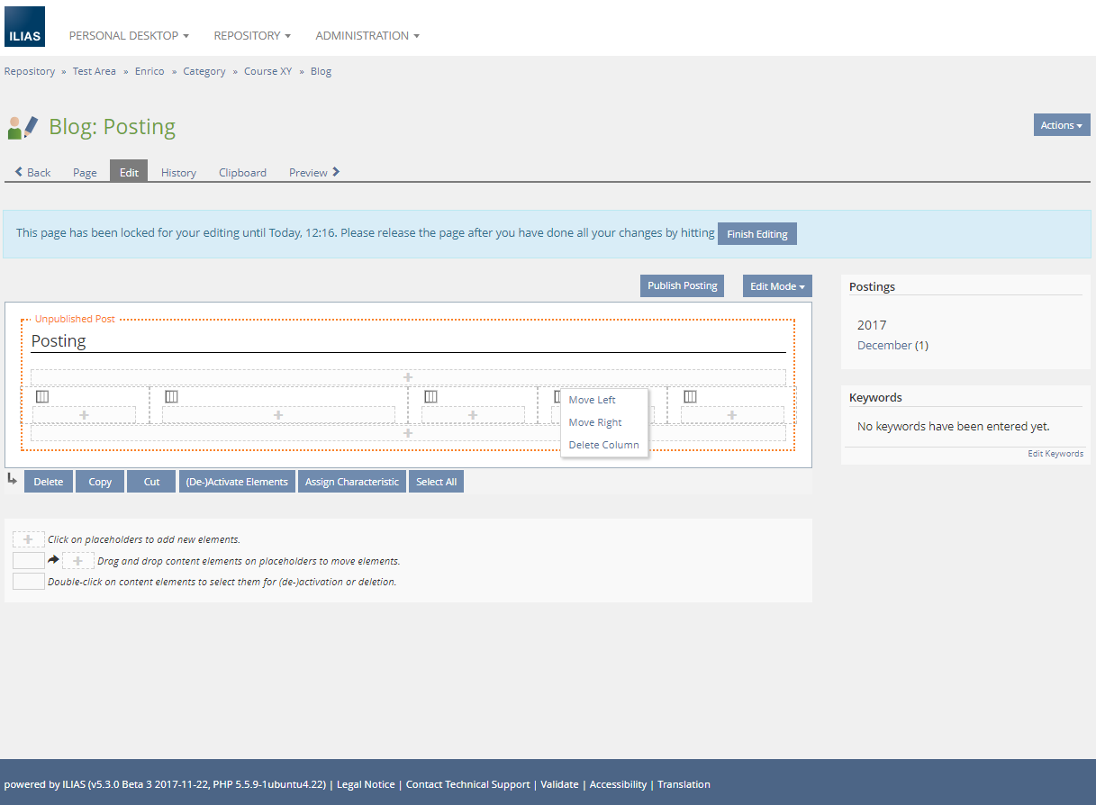
Task: Click the ILIAS logo icon
Action: tap(24, 26)
